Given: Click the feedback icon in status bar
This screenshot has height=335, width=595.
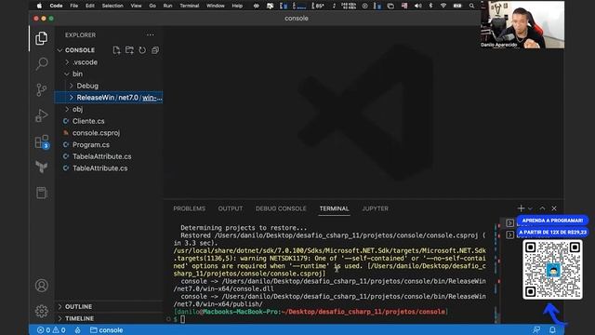Looking at the screenshot, I should click(536, 330).
